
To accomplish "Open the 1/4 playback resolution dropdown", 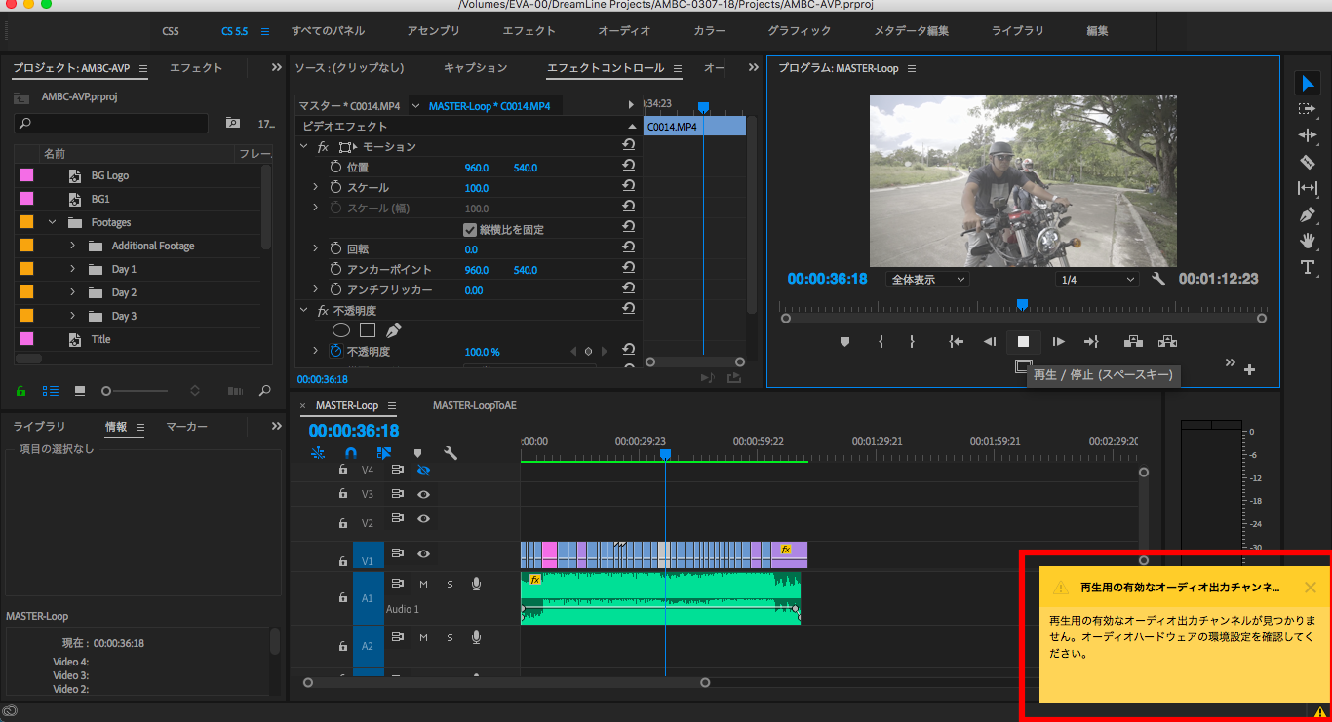I will pyautogui.click(x=1097, y=280).
